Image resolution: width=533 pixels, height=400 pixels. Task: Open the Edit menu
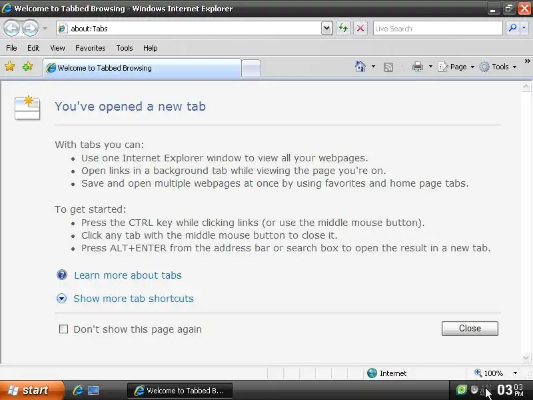33,48
